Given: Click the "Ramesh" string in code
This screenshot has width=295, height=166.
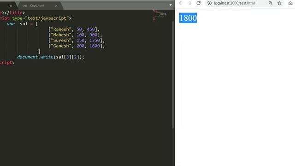Looking at the screenshot, I should click(61, 29).
